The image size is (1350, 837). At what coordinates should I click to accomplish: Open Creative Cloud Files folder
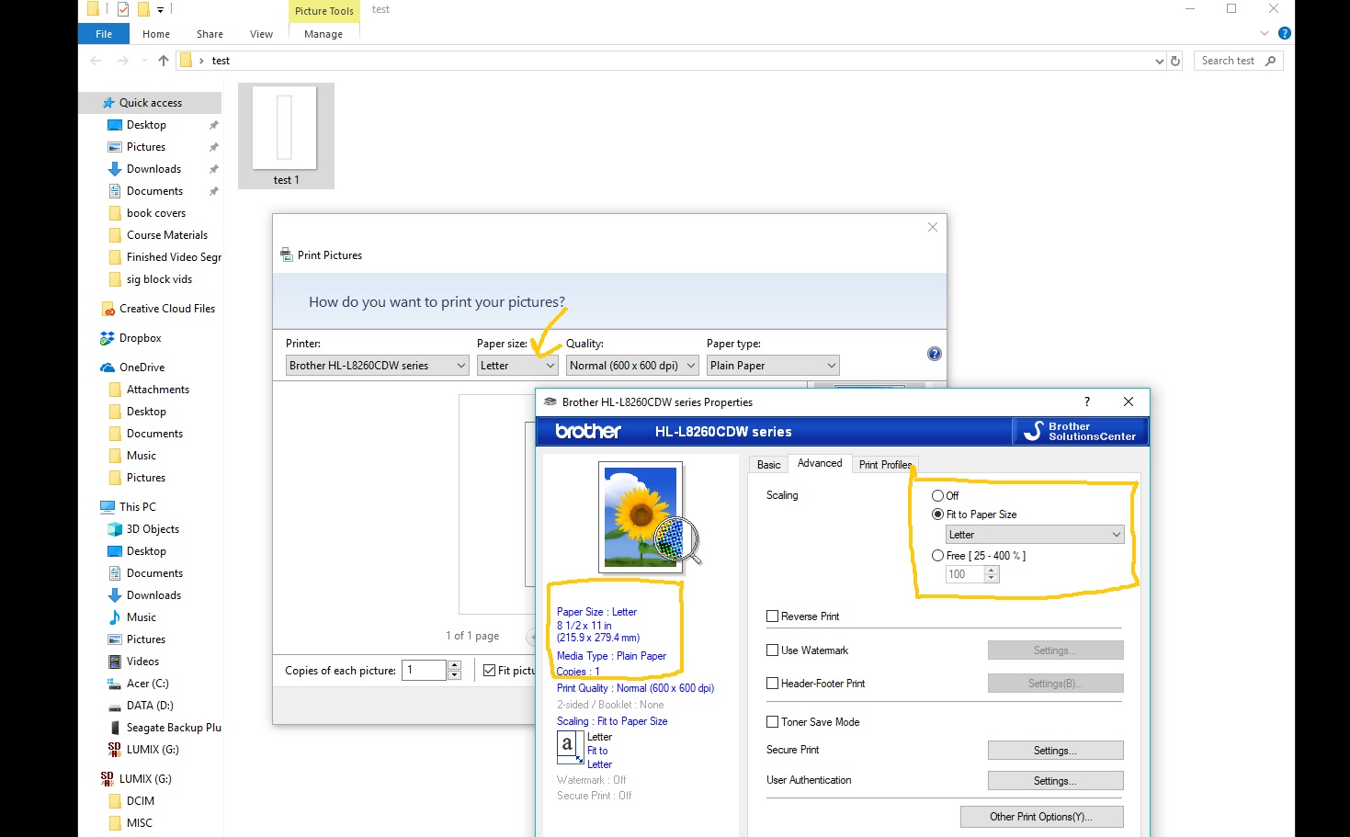pos(166,309)
